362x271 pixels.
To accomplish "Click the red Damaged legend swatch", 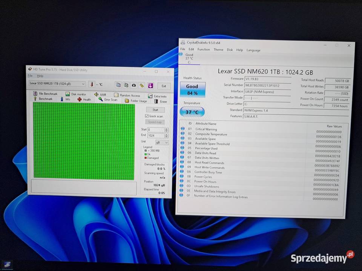I will point(146,158).
